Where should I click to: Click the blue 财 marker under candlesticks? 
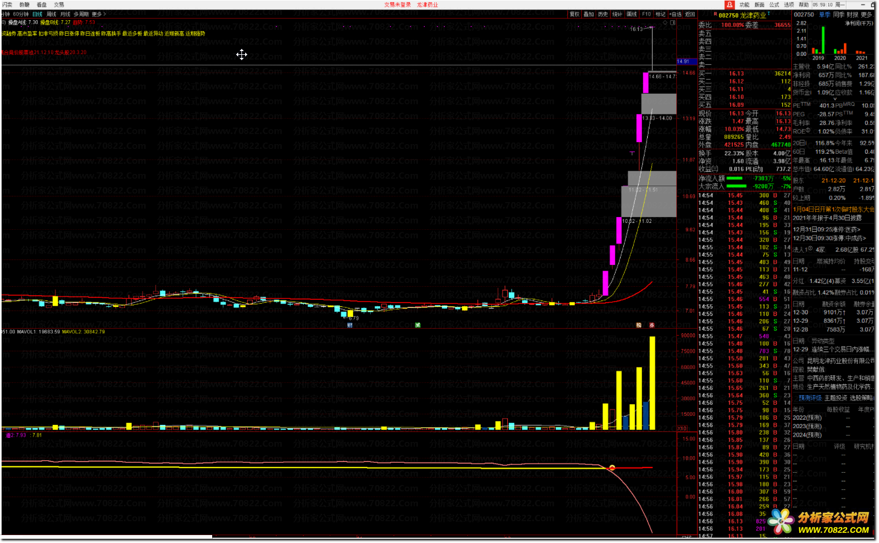(x=350, y=324)
